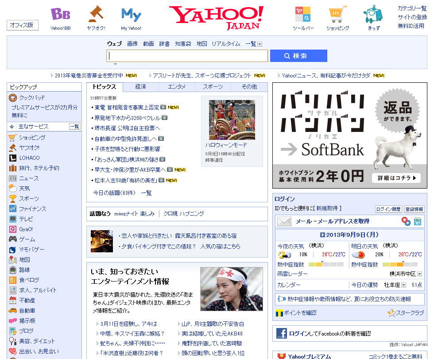This screenshot has width=434, height=359.
Task: Open the Kids (きっず) mascot icon
Action: [374, 14]
